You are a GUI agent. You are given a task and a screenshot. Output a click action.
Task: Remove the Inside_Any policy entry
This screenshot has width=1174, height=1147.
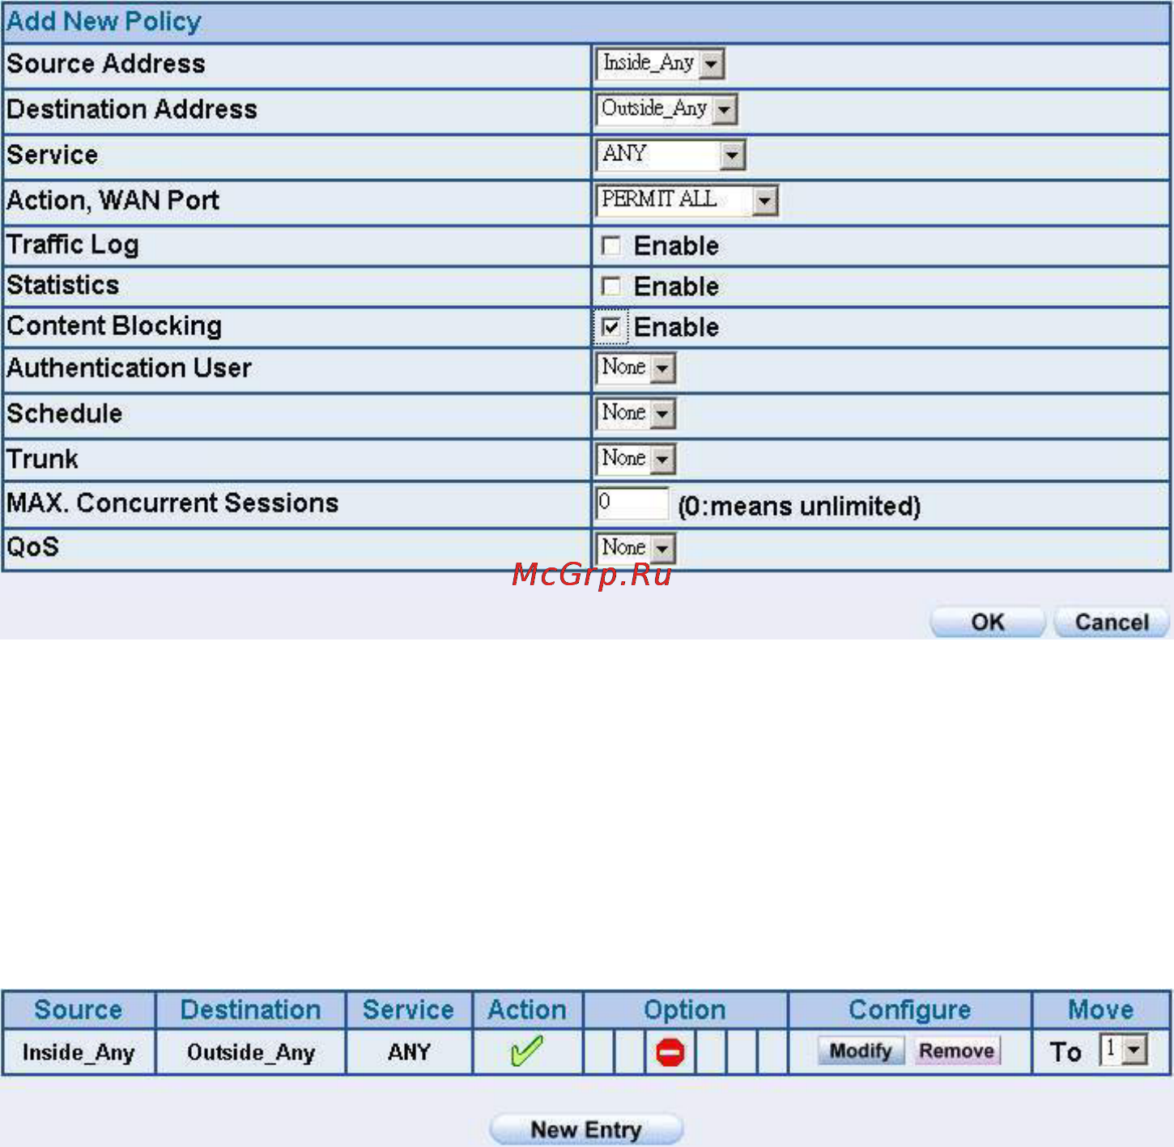[x=956, y=1051]
